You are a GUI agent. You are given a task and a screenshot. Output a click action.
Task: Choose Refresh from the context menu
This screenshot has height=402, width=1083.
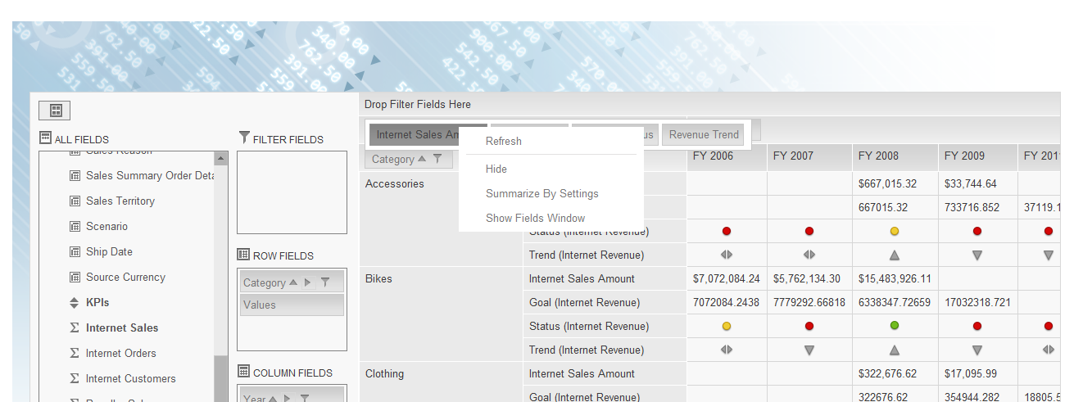(504, 141)
